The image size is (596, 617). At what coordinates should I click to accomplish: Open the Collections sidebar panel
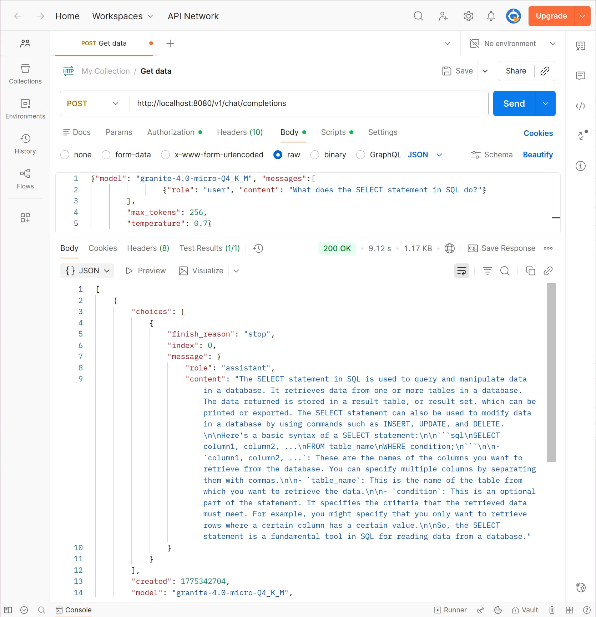(25, 74)
